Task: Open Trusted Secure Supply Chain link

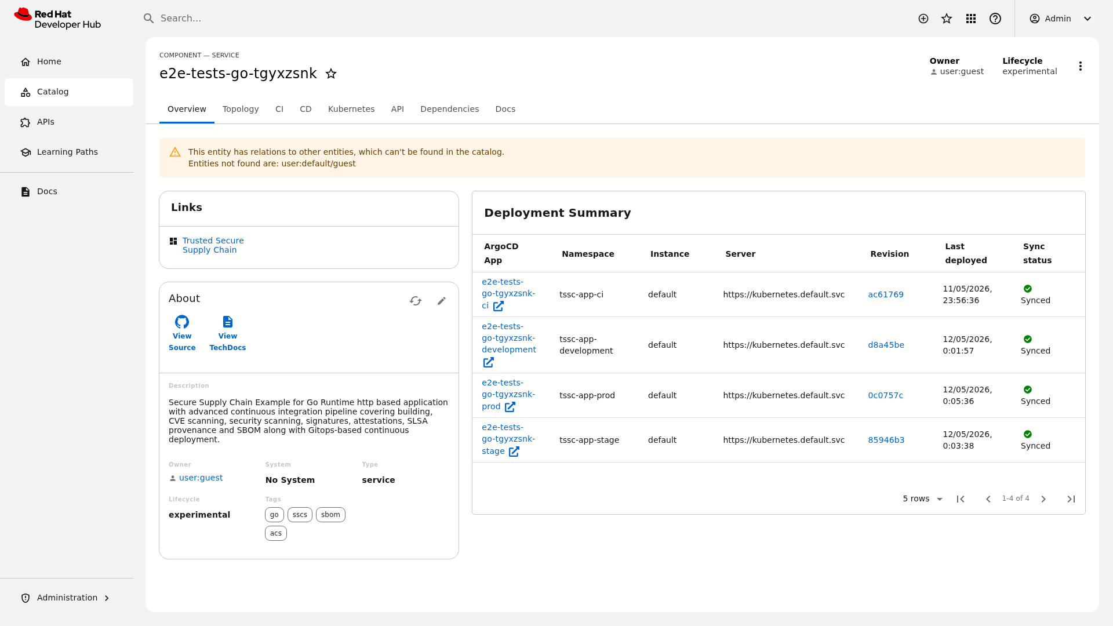Action: point(213,245)
